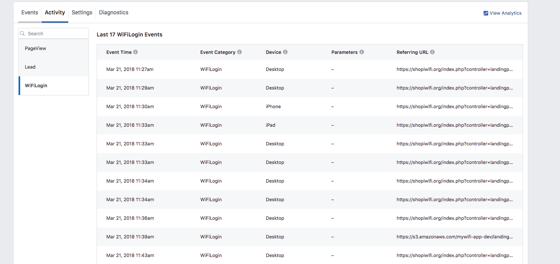Click the 'Last 17 WiFiLogin Events' heading
560x264 pixels.
130,35
